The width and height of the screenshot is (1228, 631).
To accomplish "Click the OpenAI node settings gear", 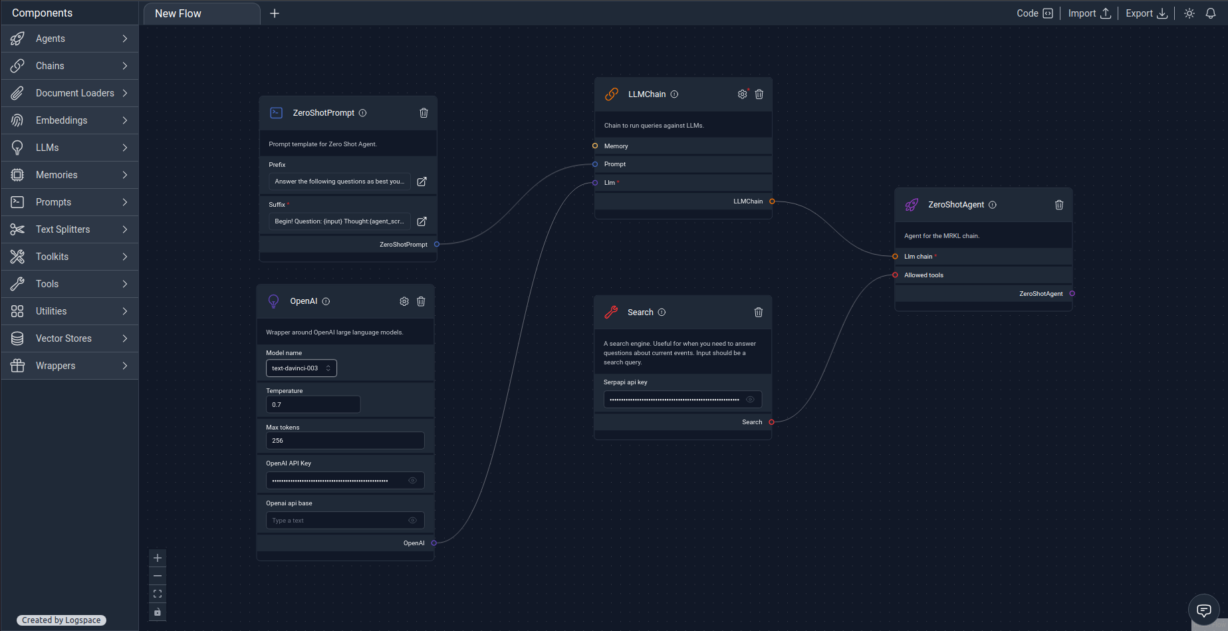I will (404, 301).
